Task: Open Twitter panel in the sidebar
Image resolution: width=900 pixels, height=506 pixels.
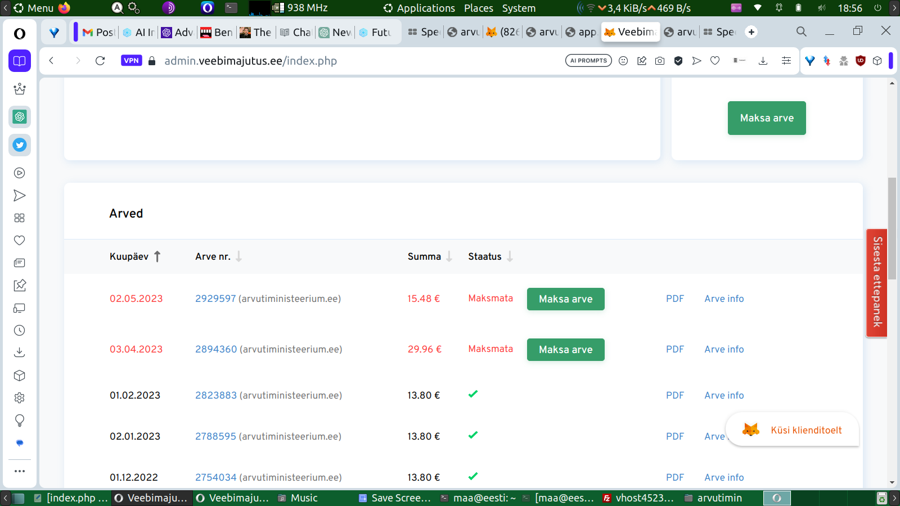Action: [20, 145]
